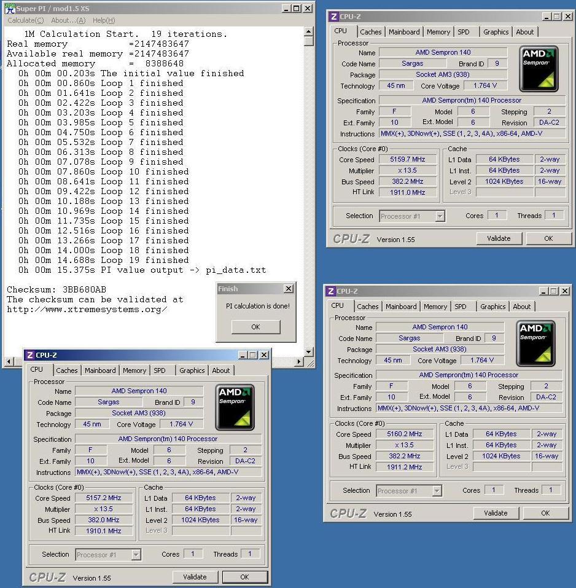Click the 'PI value output -> pi_data.txt' line

[142, 270]
